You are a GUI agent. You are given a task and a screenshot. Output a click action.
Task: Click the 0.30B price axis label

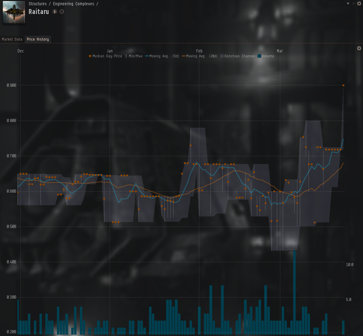(x=12, y=297)
